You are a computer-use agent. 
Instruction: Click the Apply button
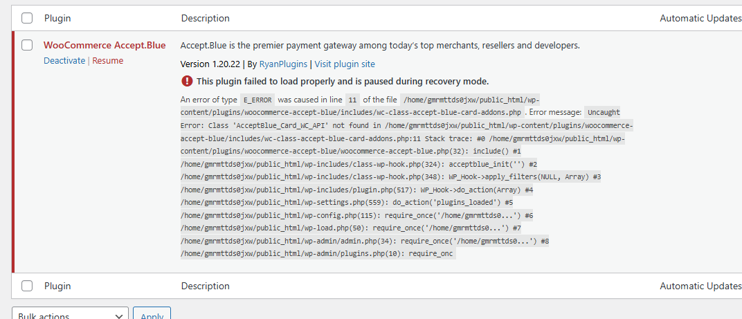(x=152, y=314)
